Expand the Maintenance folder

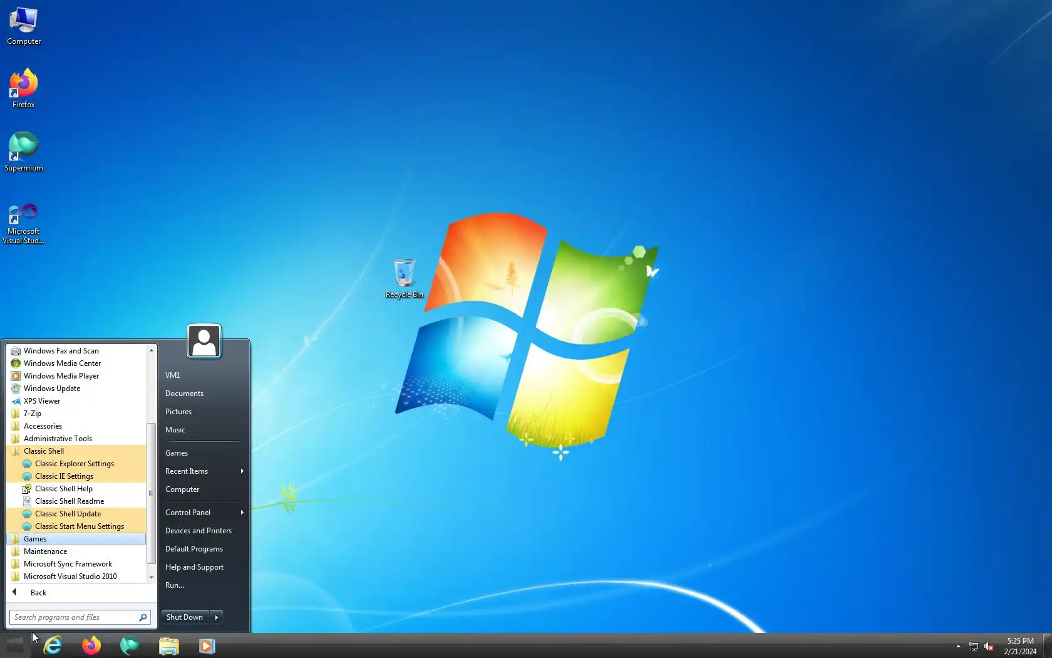coord(76,551)
